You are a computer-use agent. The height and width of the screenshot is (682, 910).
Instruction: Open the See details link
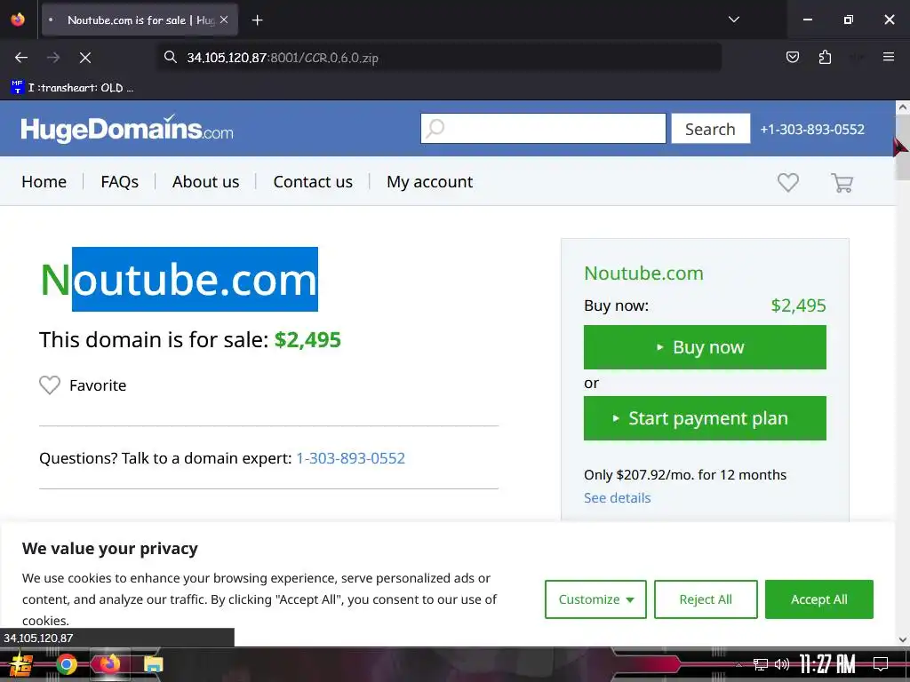coord(617,497)
